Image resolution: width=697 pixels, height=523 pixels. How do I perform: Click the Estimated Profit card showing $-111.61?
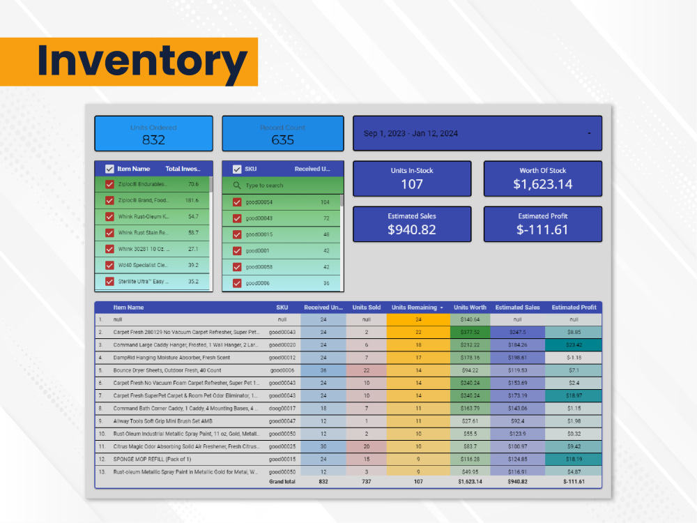point(542,224)
